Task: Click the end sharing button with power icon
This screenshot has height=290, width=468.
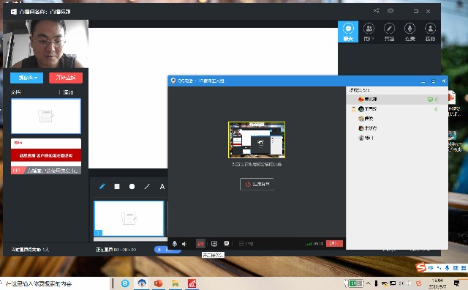Action: [x=257, y=184]
